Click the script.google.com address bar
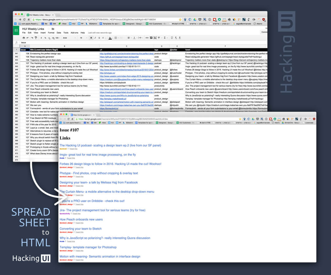The height and width of the screenshot is (275, 331). (158, 119)
